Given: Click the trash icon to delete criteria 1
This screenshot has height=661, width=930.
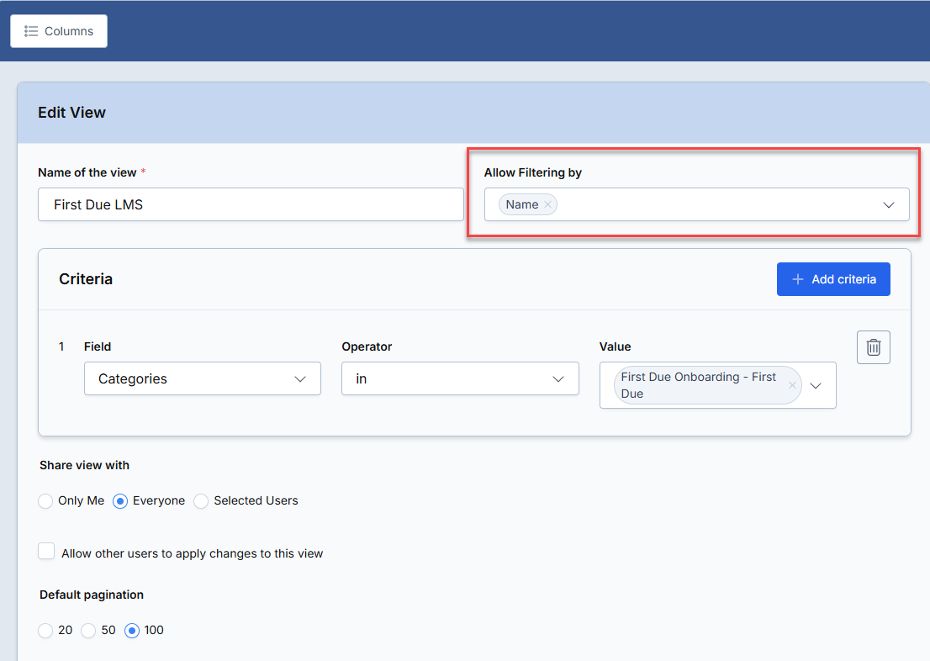Looking at the screenshot, I should pyautogui.click(x=873, y=347).
